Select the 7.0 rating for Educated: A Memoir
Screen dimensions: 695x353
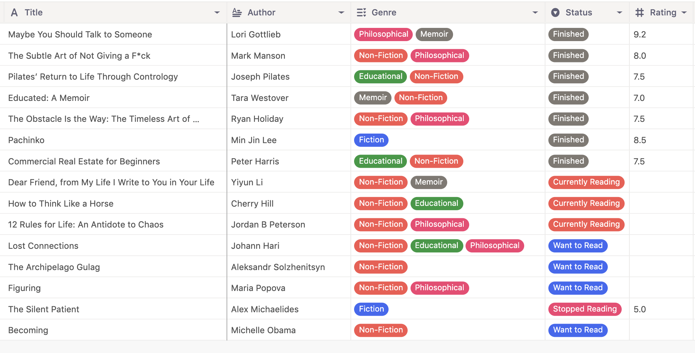coord(661,98)
